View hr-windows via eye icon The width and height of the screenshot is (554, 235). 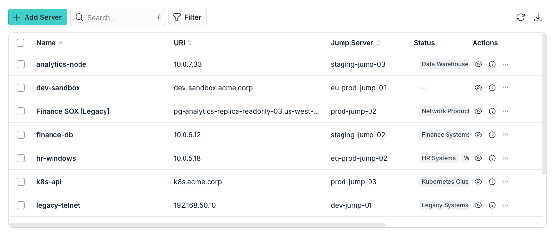point(478,158)
